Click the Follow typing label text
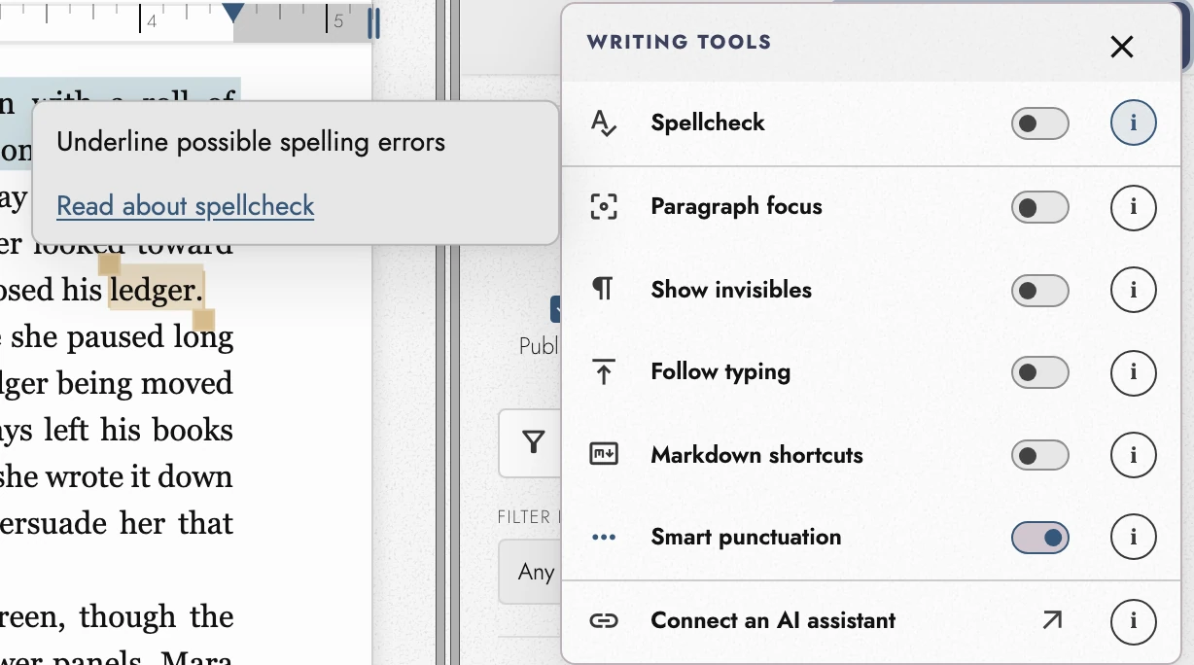This screenshot has width=1194, height=665. pyautogui.click(x=720, y=371)
